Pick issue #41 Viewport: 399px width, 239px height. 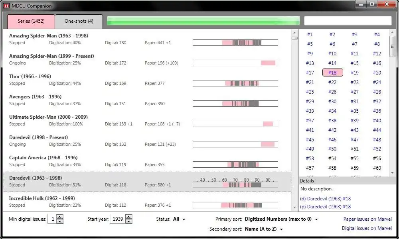pos(310,130)
